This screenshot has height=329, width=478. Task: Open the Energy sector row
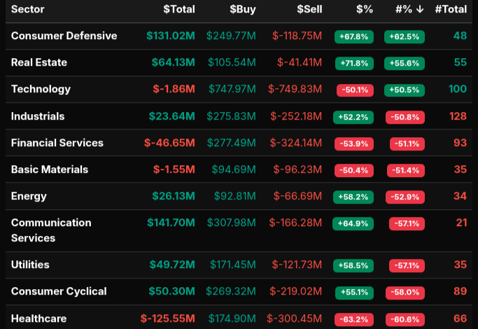coord(29,196)
